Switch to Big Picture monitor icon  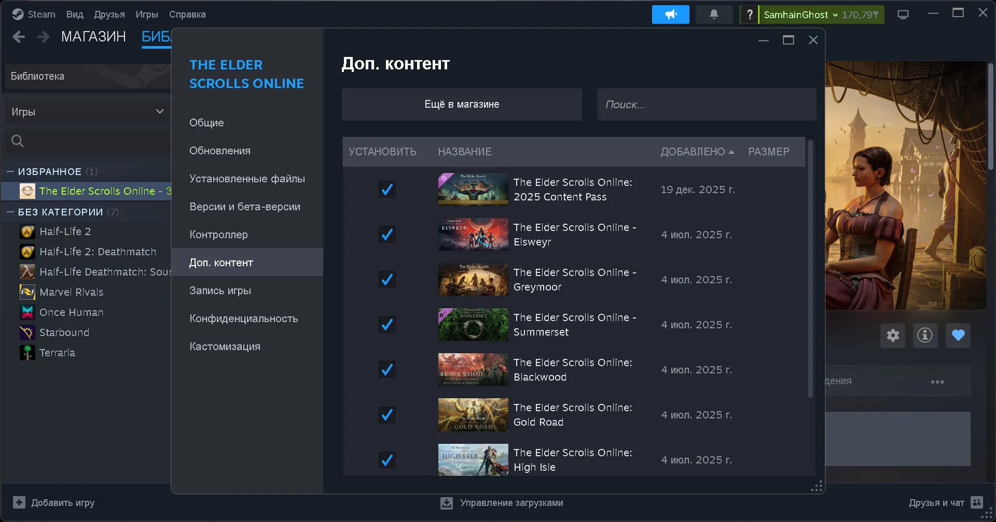pyautogui.click(x=903, y=15)
